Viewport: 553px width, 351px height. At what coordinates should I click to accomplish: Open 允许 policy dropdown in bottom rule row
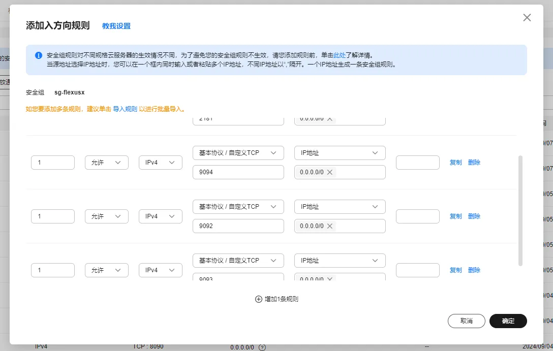[x=107, y=270]
